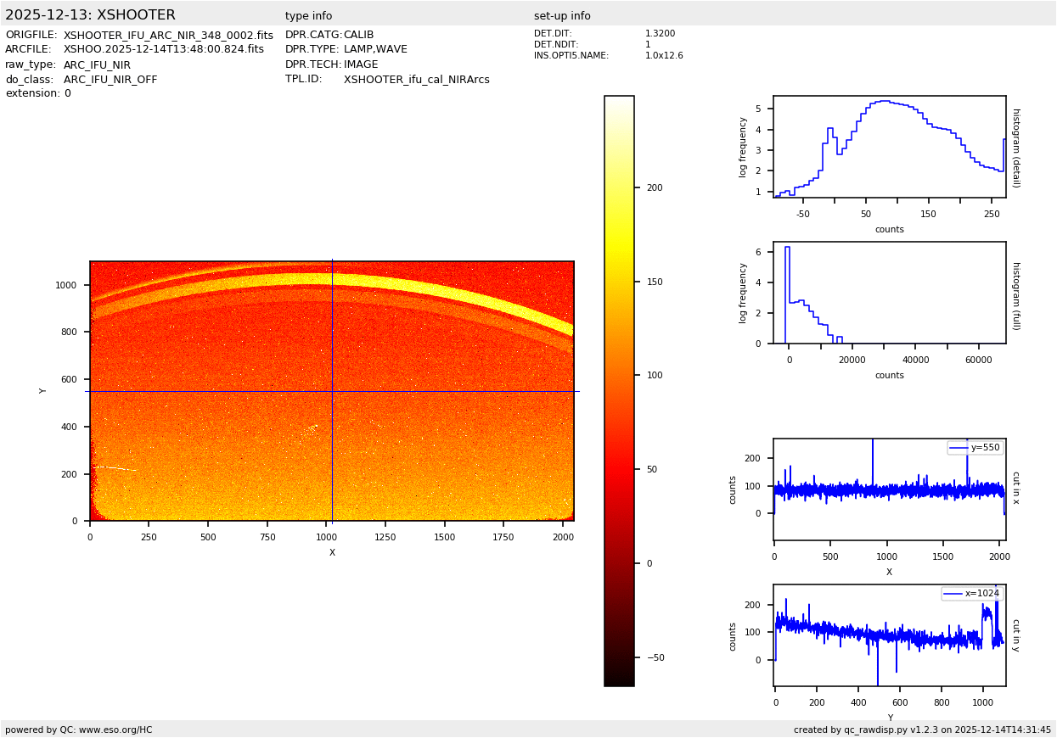The width and height of the screenshot is (1057, 738).
Task: Click the "set-up info" section header
Action: pos(562,16)
